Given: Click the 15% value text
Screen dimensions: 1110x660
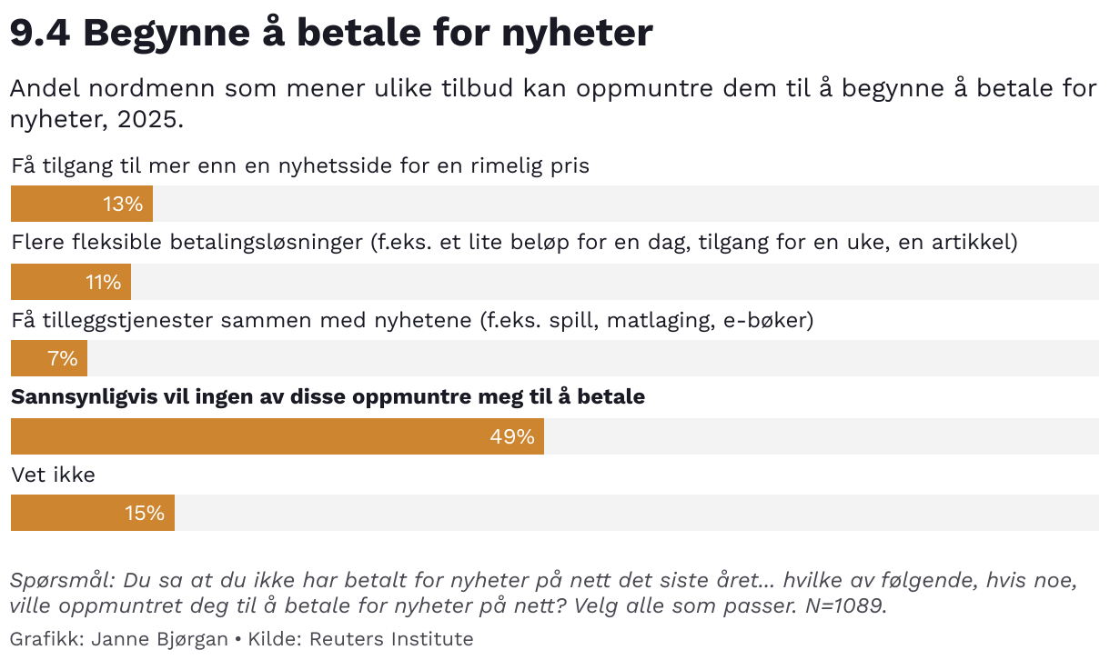Looking at the screenshot, I should point(145,514).
